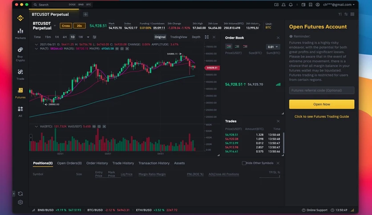Open the account email dropdown
Viewport: 372px width, 215px height.
coord(339,4)
